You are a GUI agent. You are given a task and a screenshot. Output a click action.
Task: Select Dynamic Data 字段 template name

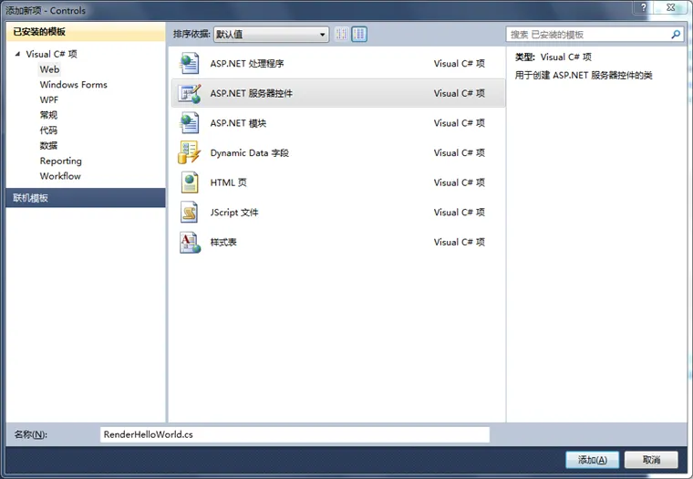[250, 153]
